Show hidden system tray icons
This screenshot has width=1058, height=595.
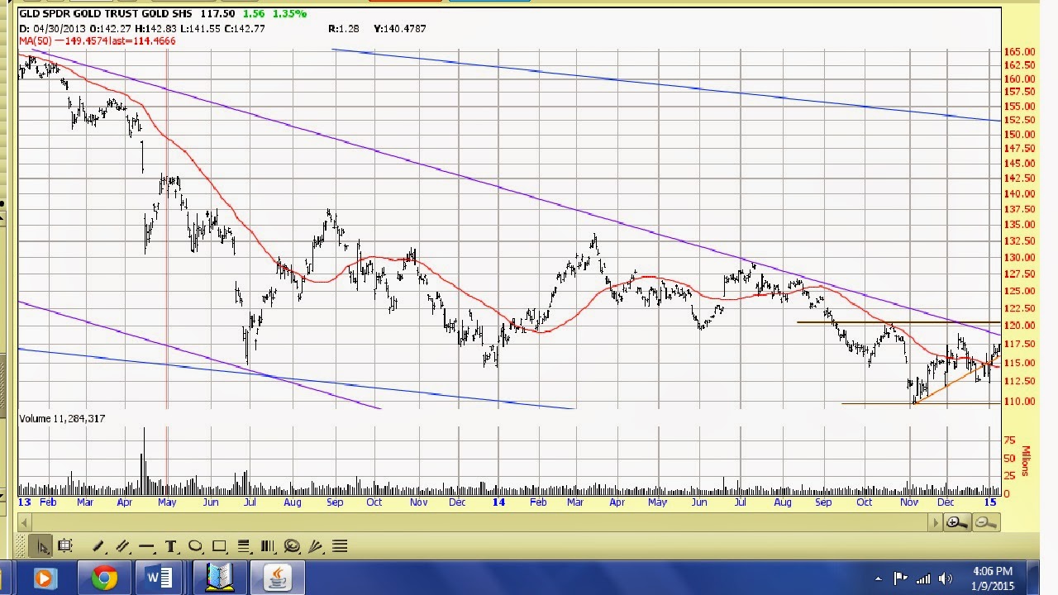pos(878,578)
